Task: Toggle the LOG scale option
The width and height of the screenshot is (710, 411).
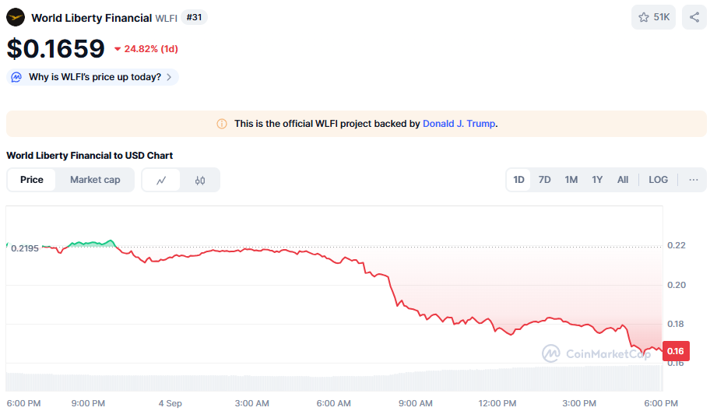Action: point(658,180)
